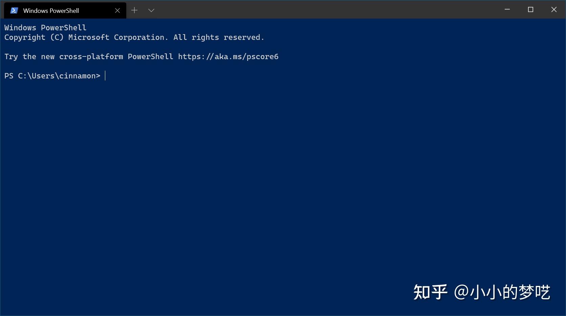
Task: Minimize the terminal window
Action: point(507,9)
